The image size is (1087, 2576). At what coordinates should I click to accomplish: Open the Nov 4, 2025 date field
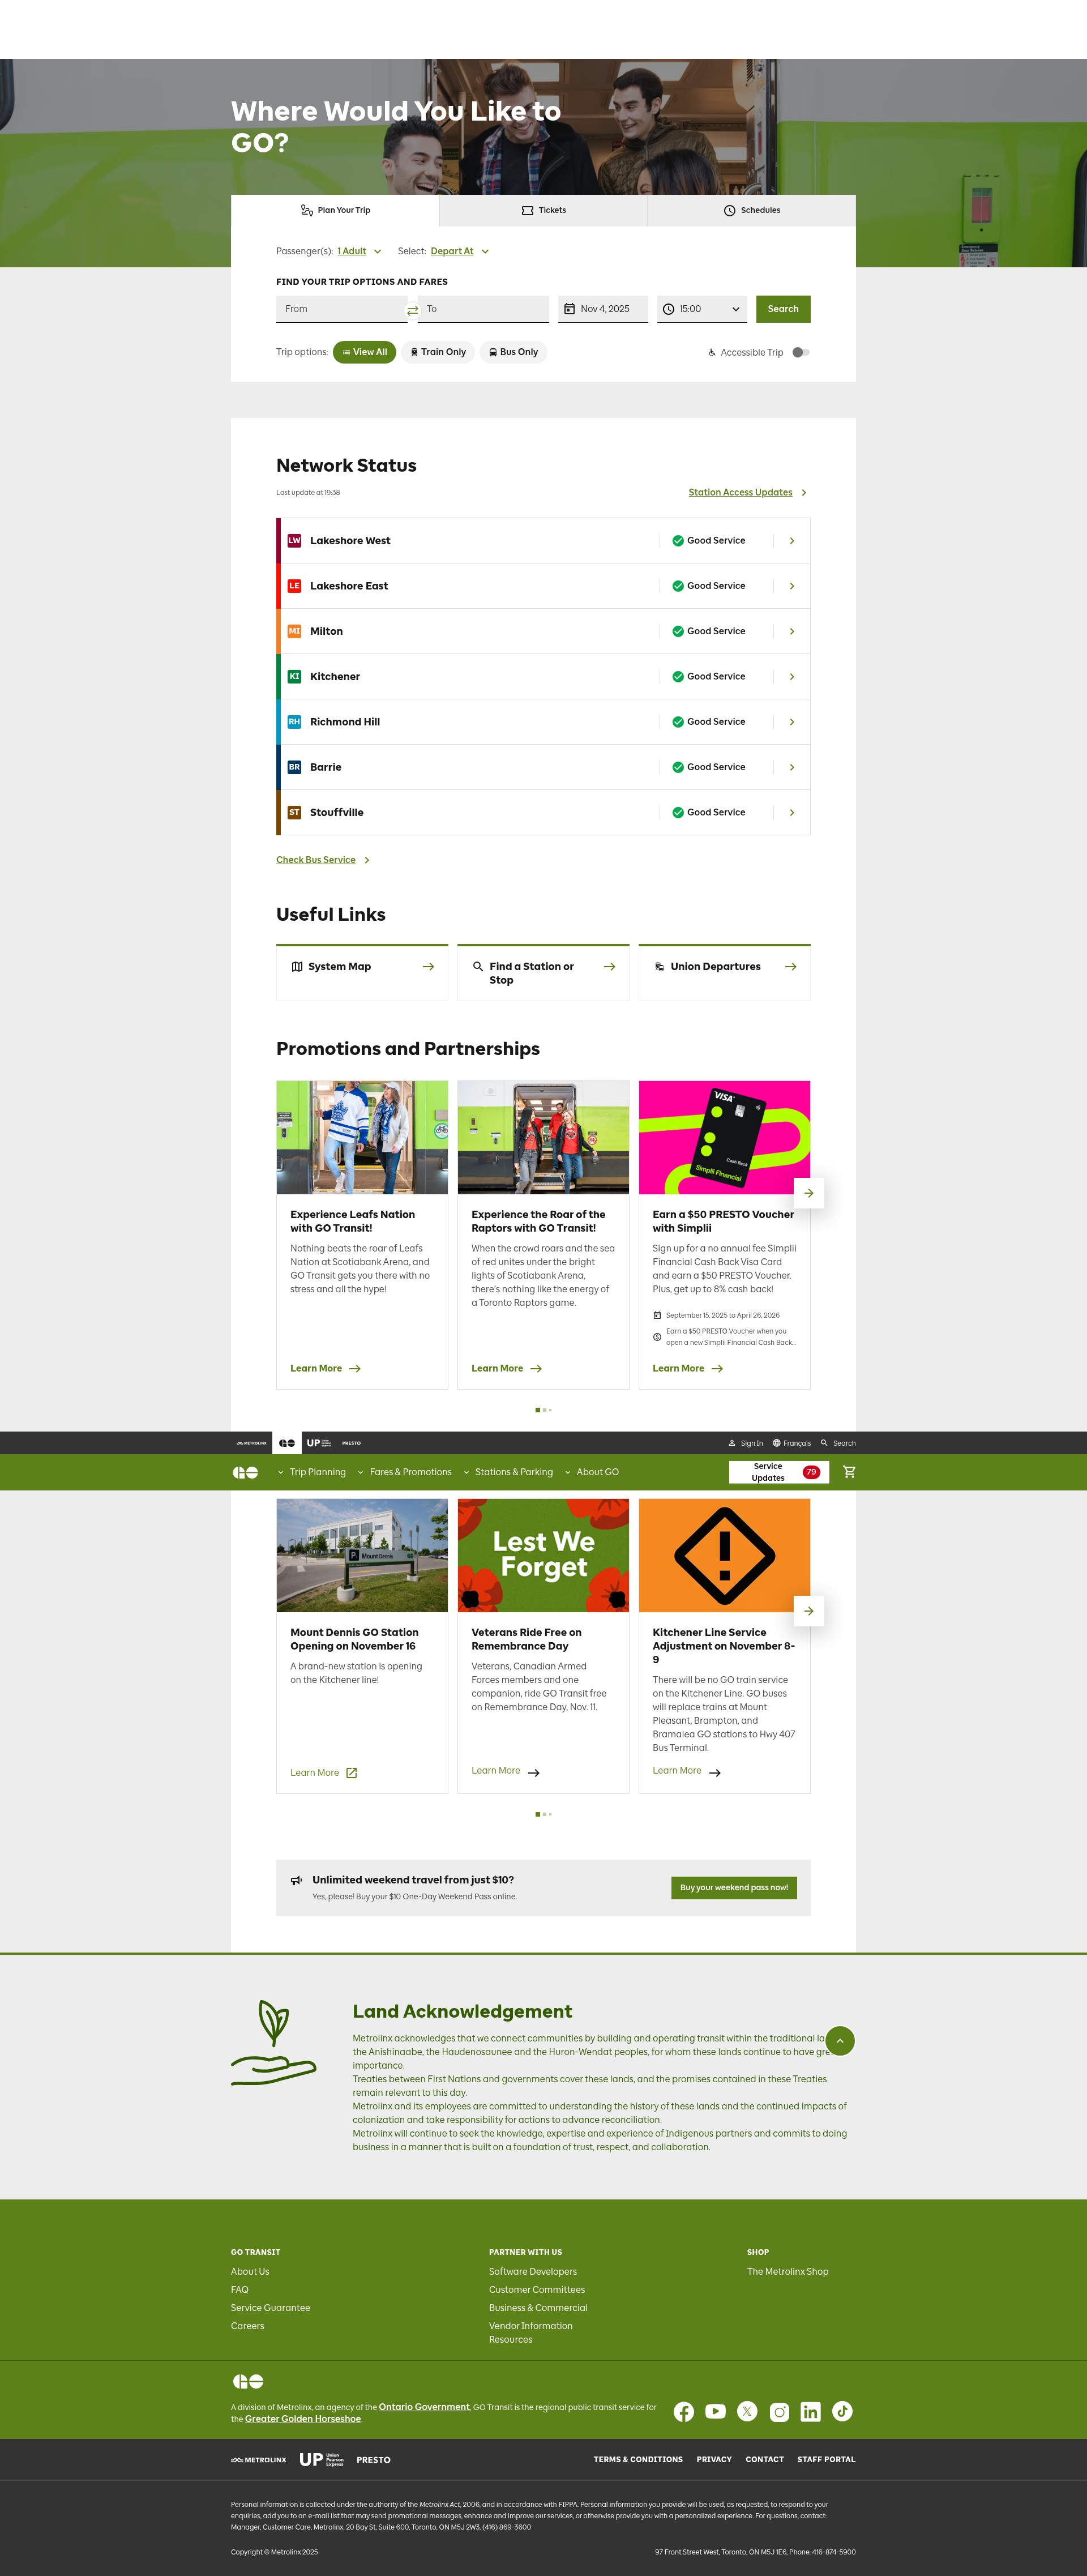[603, 309]
